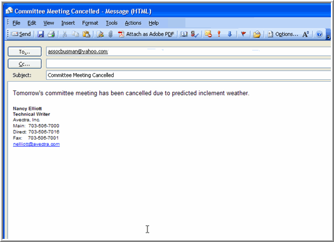The height and width of the screenshot is (242, 334).
Task: Set low importance with blue down arrow
Action: [230, 34]
